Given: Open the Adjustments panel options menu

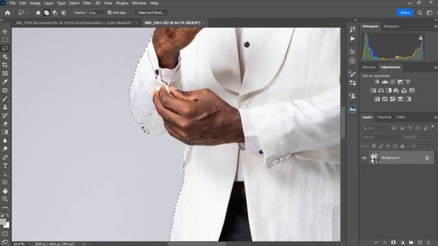Looking at the screenshot, I should coord(435,67).
